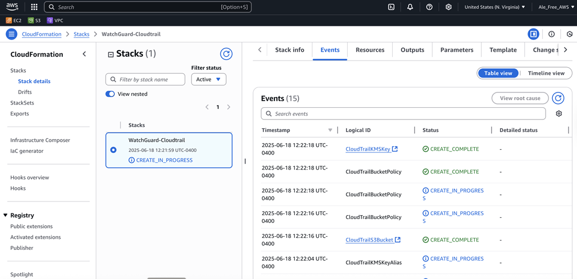Toggle the hamburger navigation menu
Image resolution: width=577 pixels, height=279 pixels.
[12, 34]
